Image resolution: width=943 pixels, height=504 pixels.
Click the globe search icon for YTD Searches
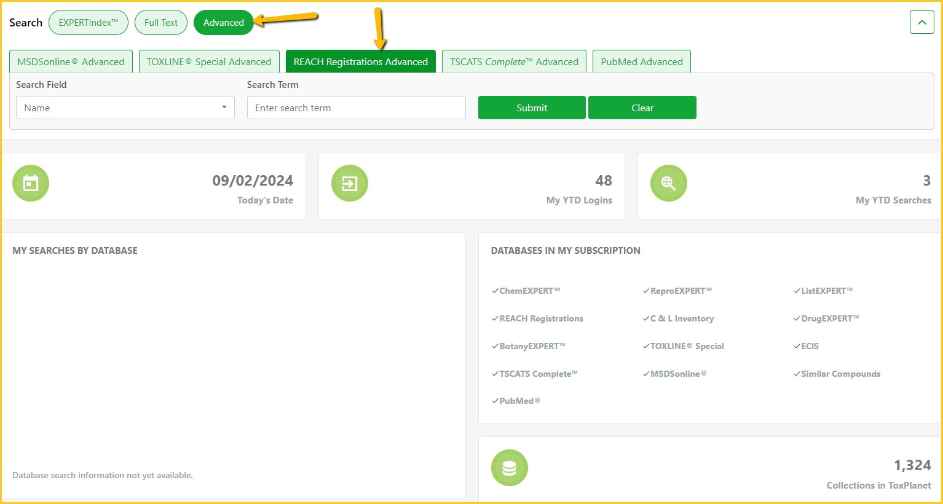pos(668,183)
